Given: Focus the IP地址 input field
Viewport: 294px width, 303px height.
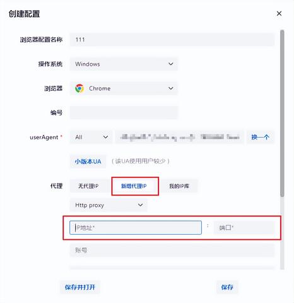Looking at the screenshot, I should pos(136,228).
